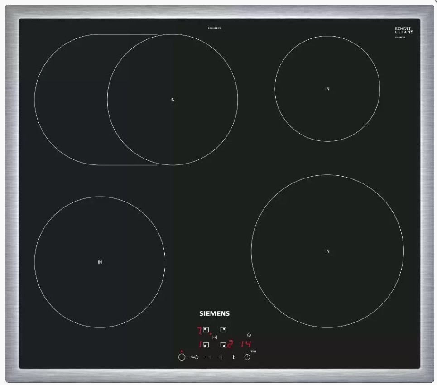Tap the key-shaped childproof lock icon
This screenshot has width=437, height=385.
195,357
